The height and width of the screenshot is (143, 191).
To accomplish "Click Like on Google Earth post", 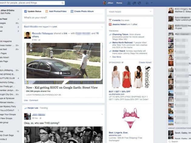I will (x=26, y=100).
